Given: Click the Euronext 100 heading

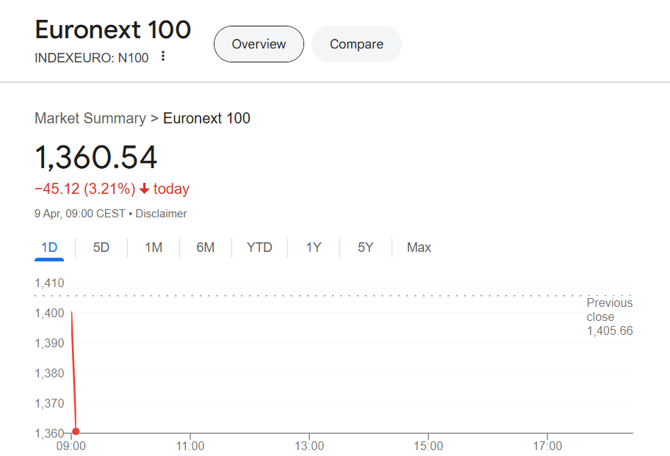Looking at the screenshot, I should (x=113, y=30).
